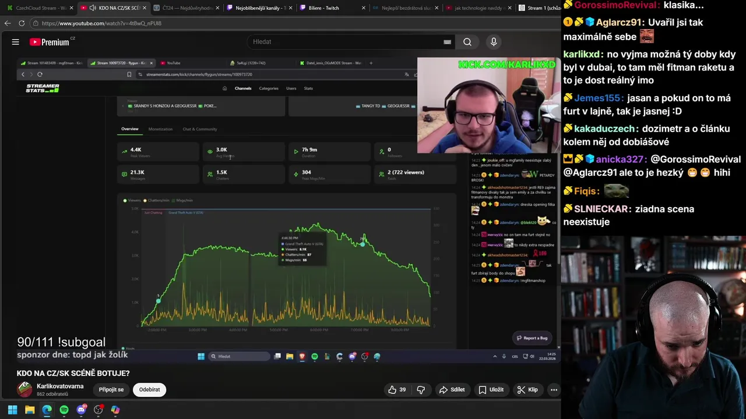
Task: Open Stats in StreamerStats top navigation
Action: tap(308, 88)
